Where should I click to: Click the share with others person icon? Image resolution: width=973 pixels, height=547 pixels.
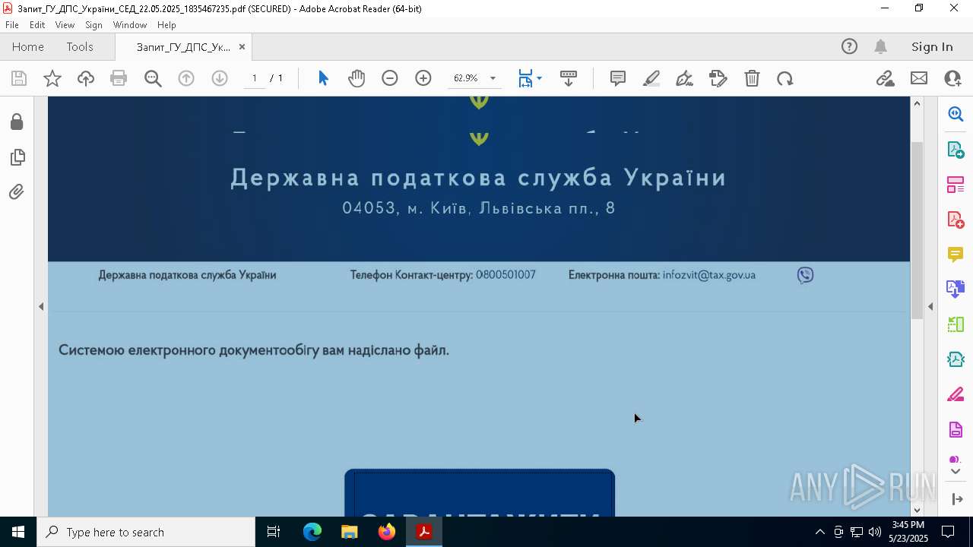(952, 78)
